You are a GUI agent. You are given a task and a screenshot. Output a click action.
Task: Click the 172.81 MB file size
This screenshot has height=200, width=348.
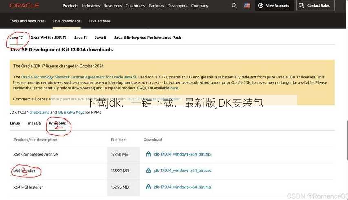coord(120,154)
